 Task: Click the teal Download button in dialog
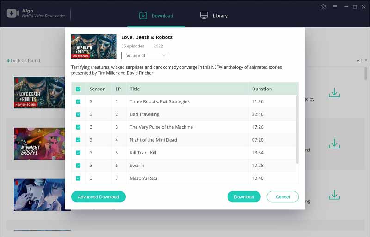tap(244, 197)
